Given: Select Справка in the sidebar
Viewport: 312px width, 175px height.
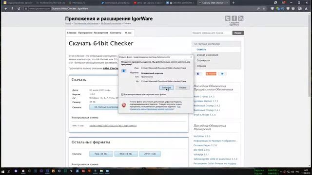Looking at the screenshot, I should coord(201,66).
